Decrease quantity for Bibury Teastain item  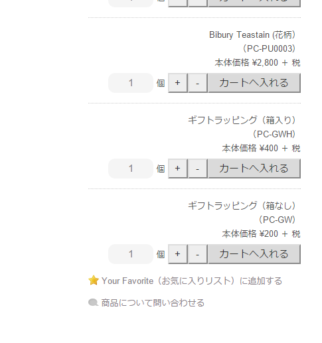click(x=198, y=83)
